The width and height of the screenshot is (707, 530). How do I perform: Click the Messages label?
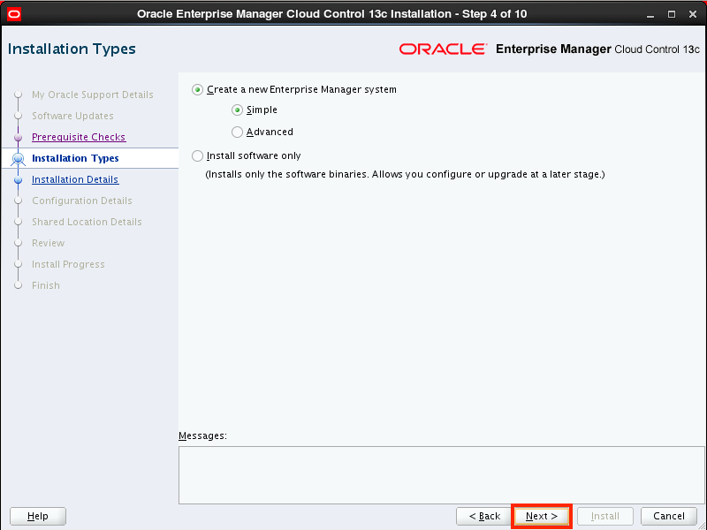pyautogui.click(x=202, y=435)
